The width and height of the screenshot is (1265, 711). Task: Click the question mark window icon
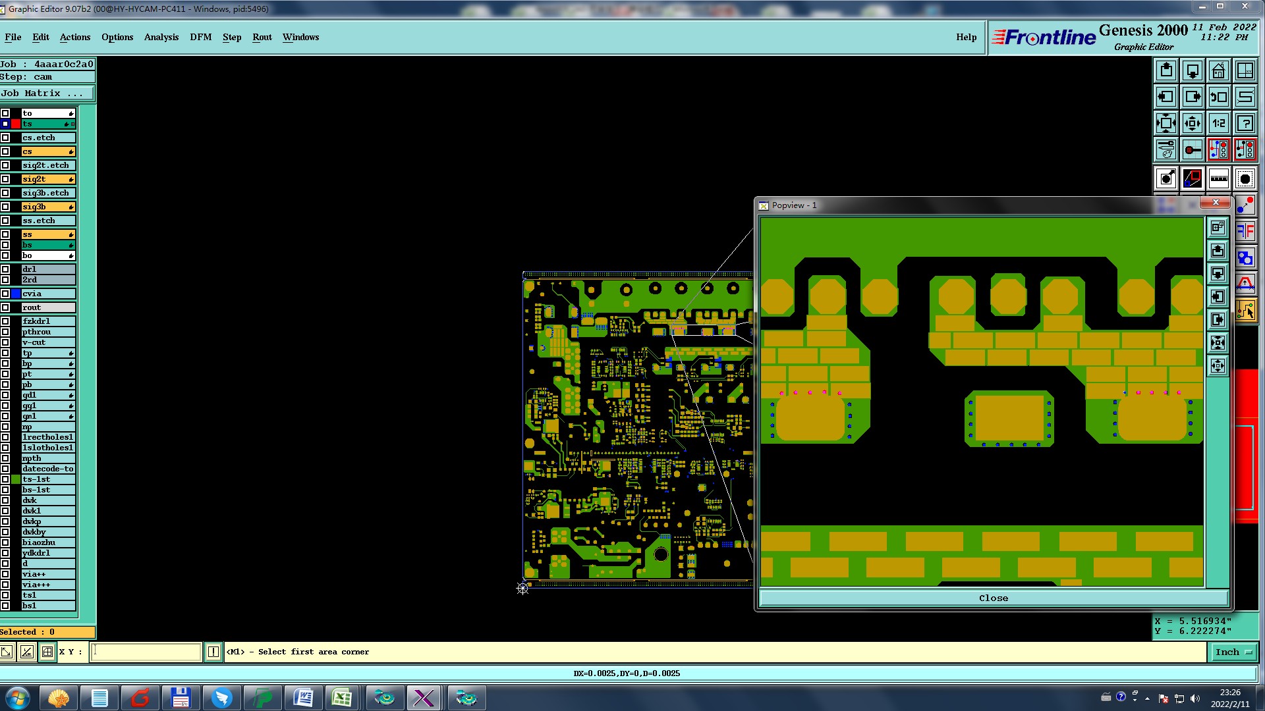(1245, 123)
